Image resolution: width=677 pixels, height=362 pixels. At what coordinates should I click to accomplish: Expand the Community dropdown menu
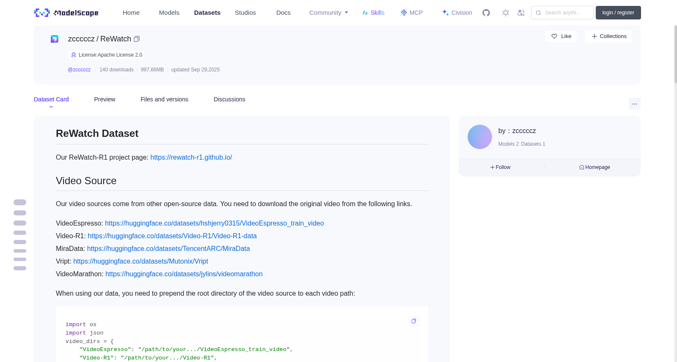(329, 13)
